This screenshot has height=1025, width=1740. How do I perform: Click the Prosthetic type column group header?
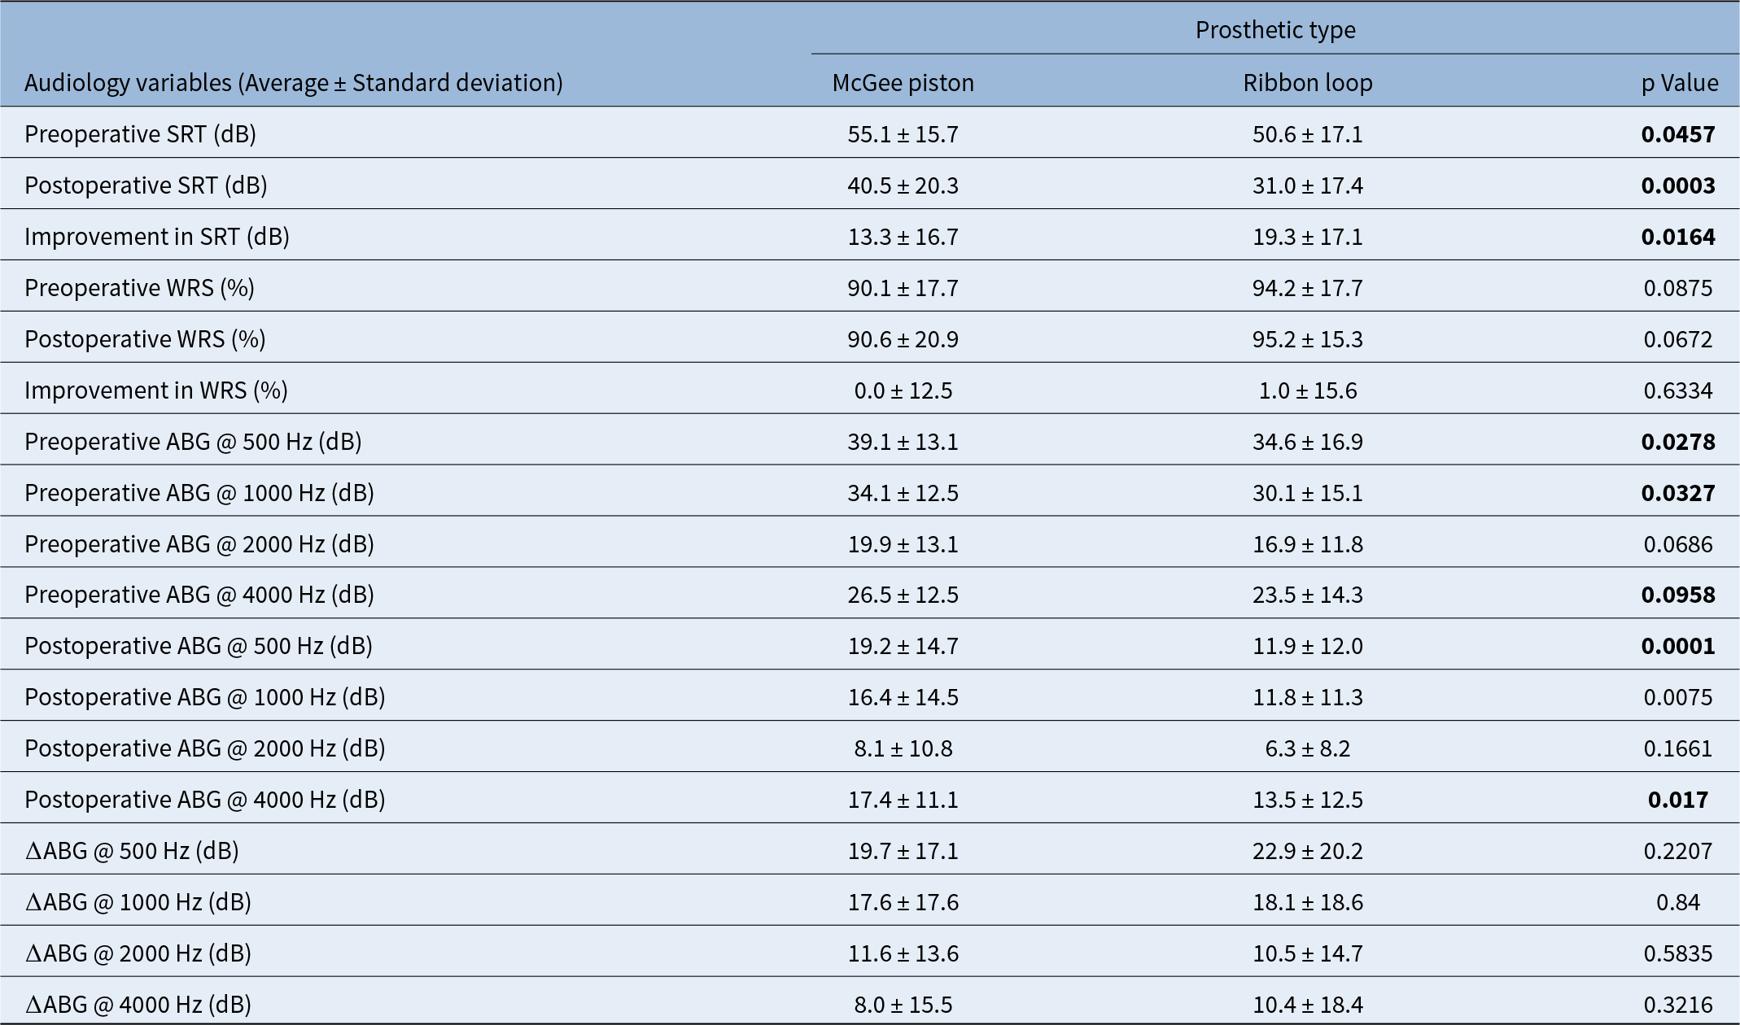coord(1274,30)
